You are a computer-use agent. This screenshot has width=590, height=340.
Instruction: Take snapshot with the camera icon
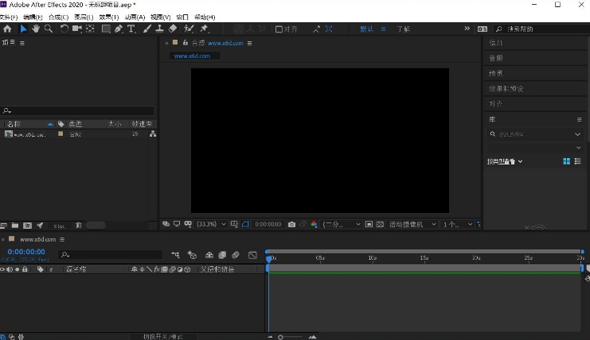click(292, 225)
